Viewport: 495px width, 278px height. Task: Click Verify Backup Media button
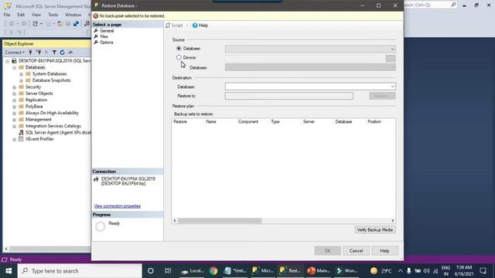pyautogui.click(x=374, y=230)
